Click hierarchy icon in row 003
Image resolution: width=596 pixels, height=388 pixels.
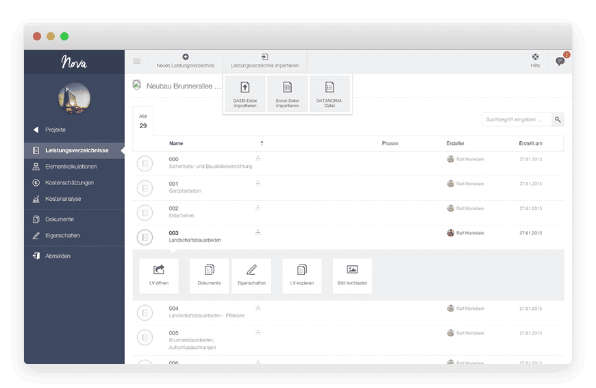point(258,232)
